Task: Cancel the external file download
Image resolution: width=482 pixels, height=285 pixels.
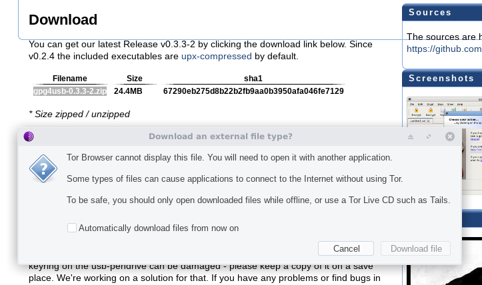Action: [x=346, y=248]
